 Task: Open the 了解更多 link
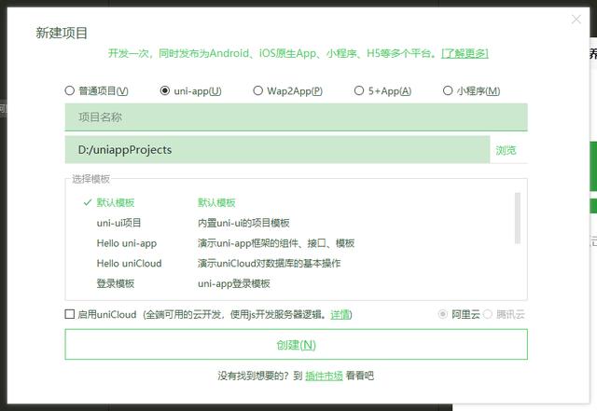465,53
